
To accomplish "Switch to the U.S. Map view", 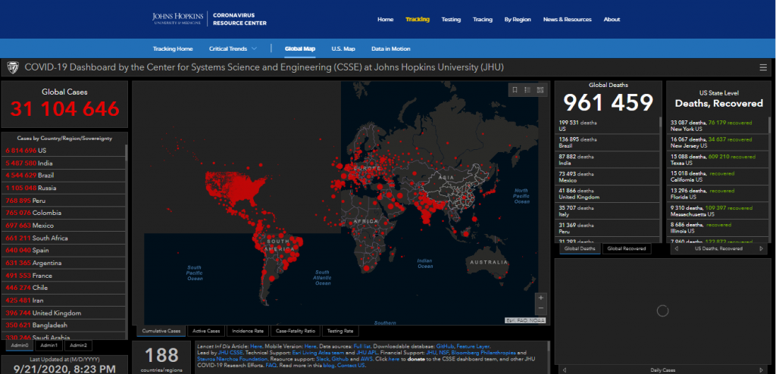I will (x=343, y=48).
